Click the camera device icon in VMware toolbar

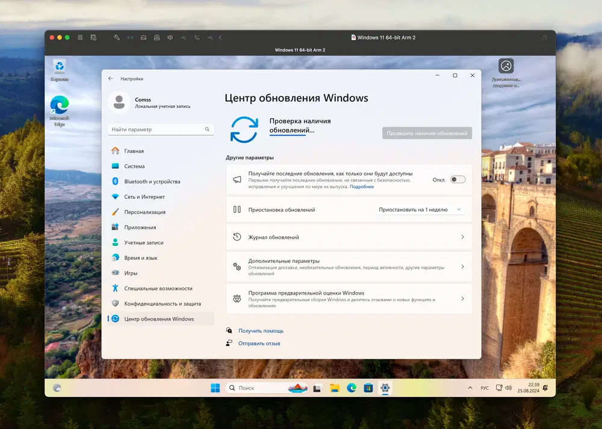click(x=157, y=38)
